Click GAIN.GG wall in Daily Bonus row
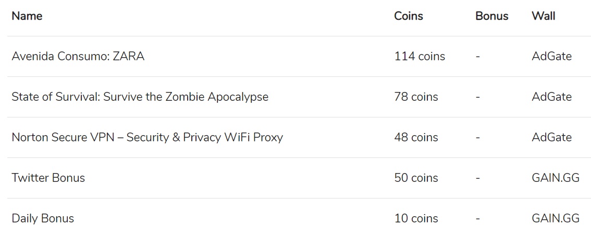 pos(556,219)
